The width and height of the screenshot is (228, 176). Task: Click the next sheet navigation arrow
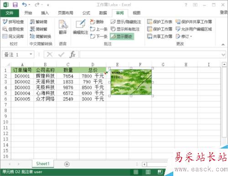point(19,164)
